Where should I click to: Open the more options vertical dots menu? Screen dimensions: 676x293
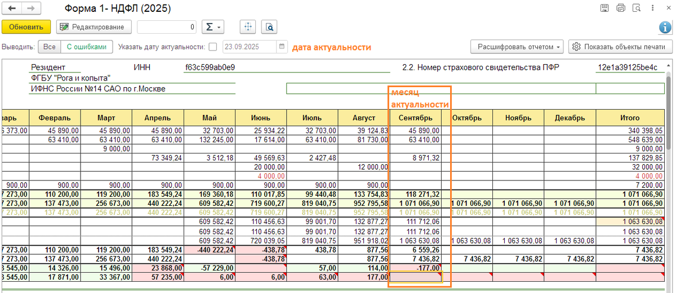652,8
